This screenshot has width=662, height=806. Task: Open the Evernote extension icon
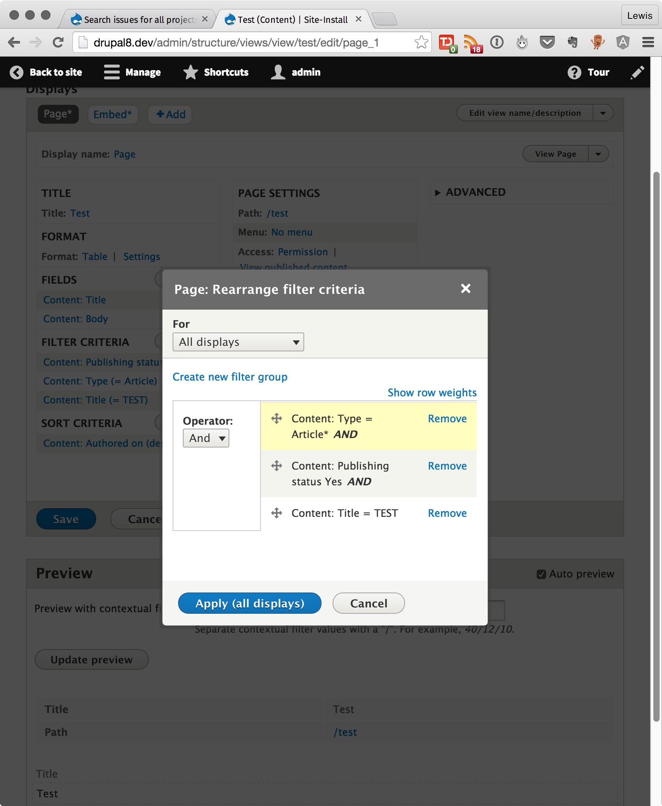tap(573, 42)
